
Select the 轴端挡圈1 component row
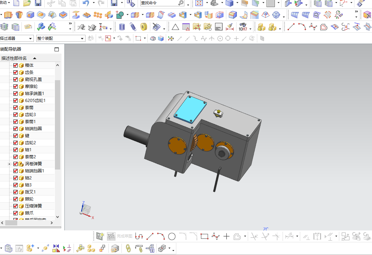point(34,171)
